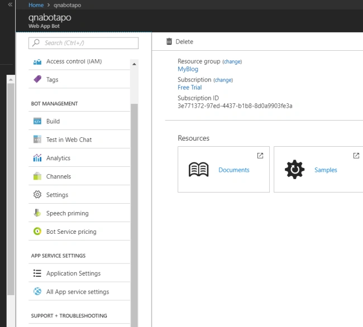Open Access control (IAM) menu item
The image size is (363, 327).
pyautogui.click(x=79, y=61)
